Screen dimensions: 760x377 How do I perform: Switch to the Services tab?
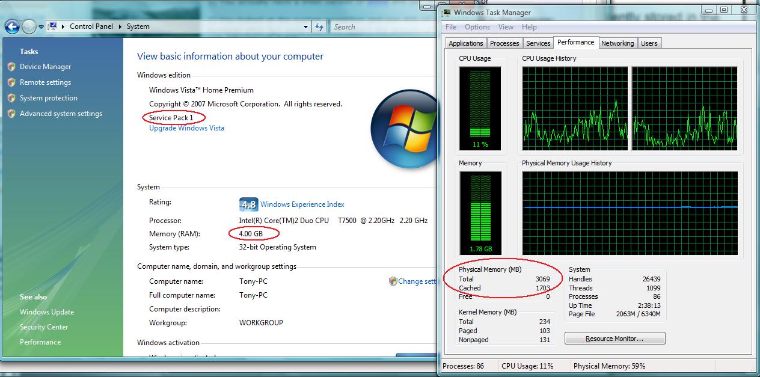tap(538, 43)
